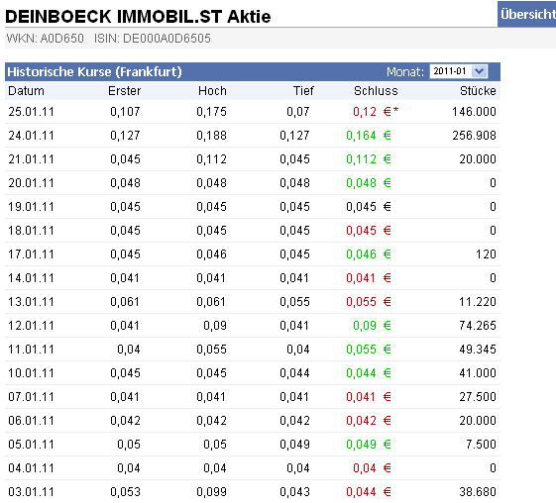Screen dimensions: 556x503
Task: Click the volume 41.000
Action: pyautogui.click(x=478, y=373)
